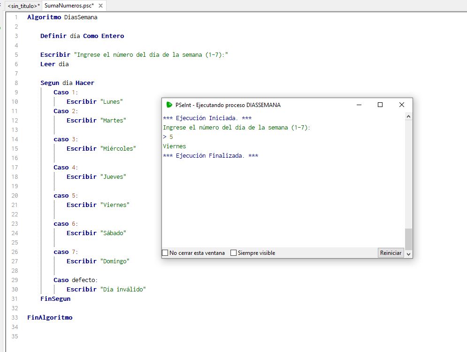467x352 pixels.
Task: Close the SumaNumeros.psc* tab
Action: [x=100, y=6]
